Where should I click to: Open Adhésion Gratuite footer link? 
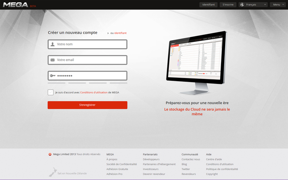coord(117,169)
